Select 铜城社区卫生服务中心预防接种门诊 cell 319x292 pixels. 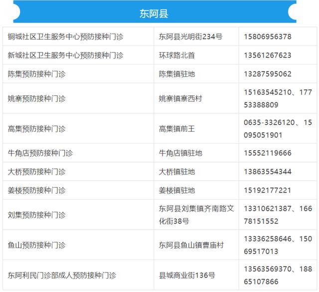tap(78, 36)
